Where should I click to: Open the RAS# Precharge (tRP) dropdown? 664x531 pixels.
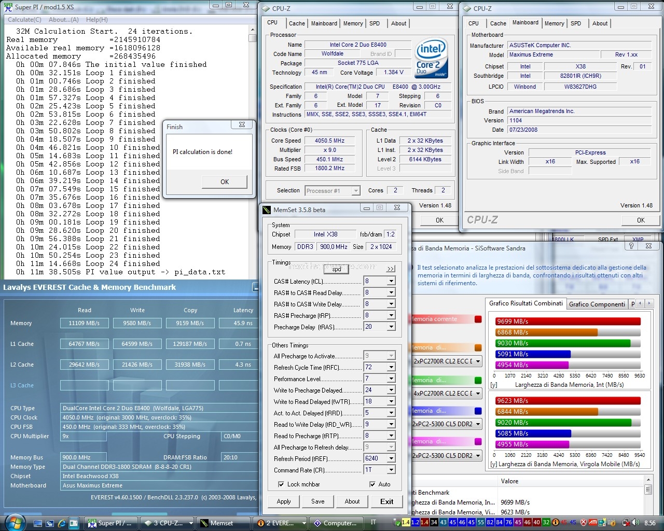coord(391,315)
